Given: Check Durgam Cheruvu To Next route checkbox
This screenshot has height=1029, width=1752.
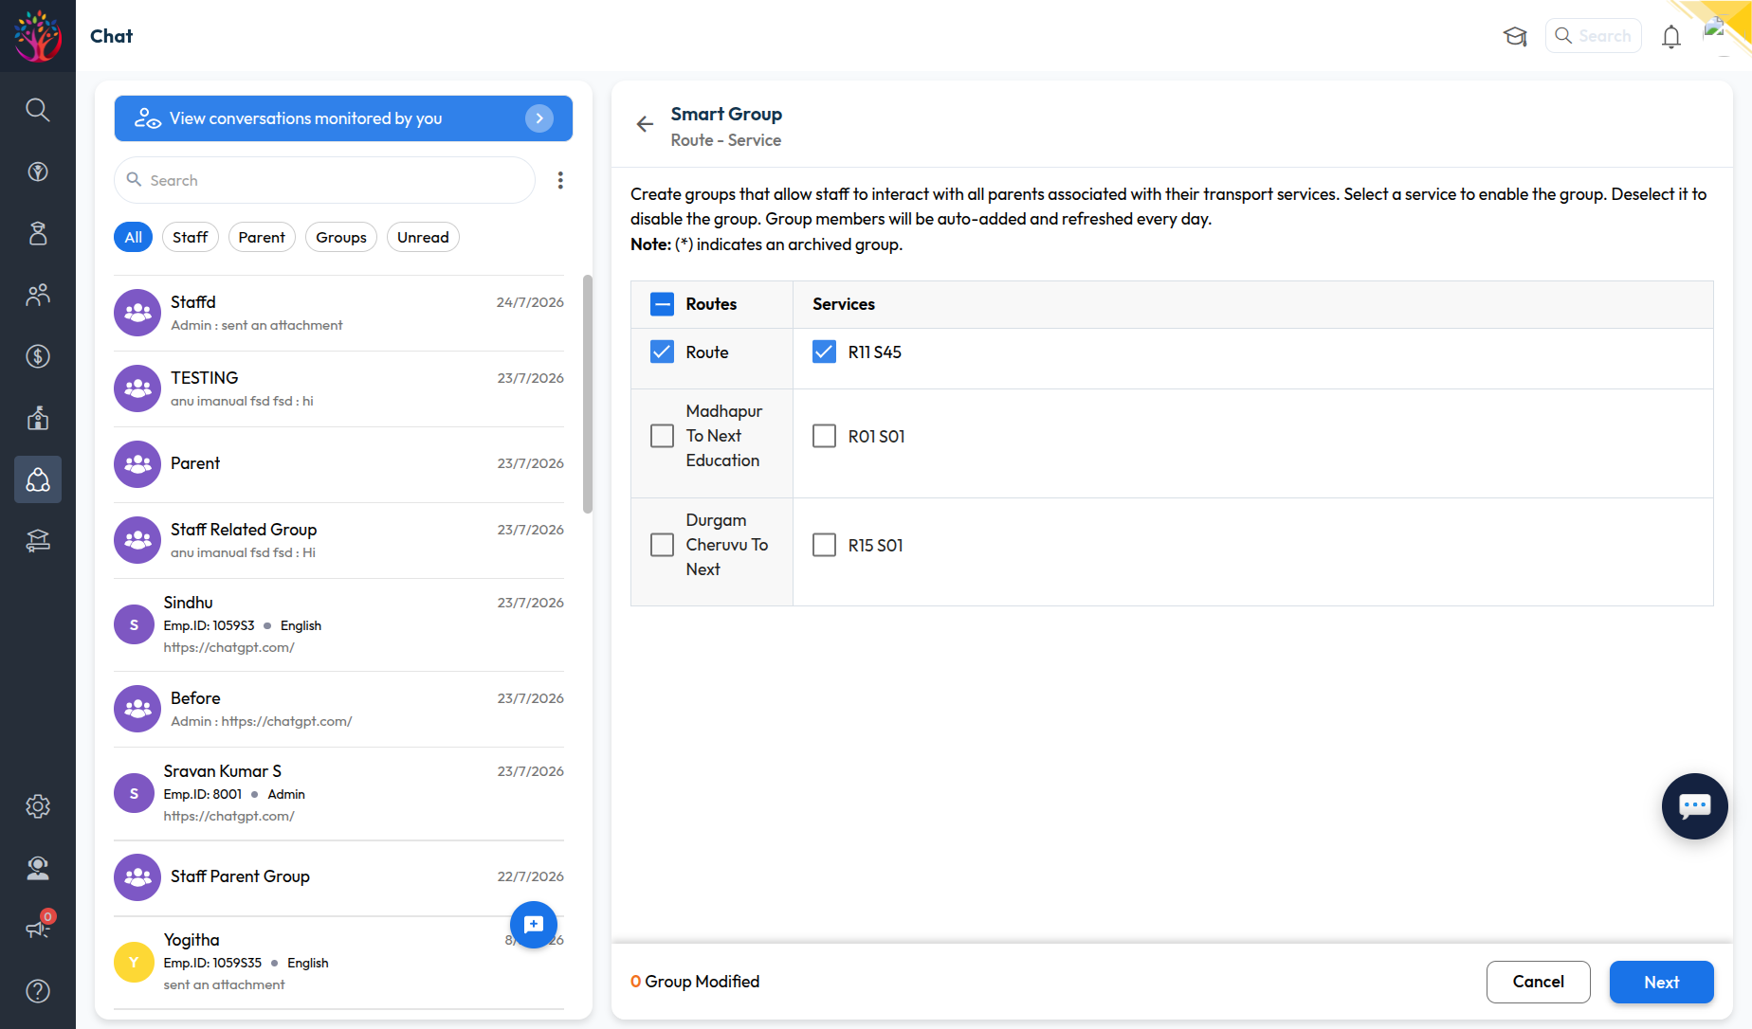Looking at the screenshot, I should (662, 545).
